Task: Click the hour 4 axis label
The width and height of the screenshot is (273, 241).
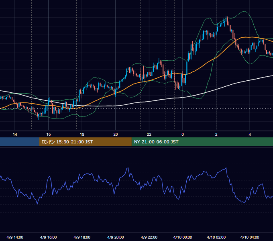Action: point(250,135)
